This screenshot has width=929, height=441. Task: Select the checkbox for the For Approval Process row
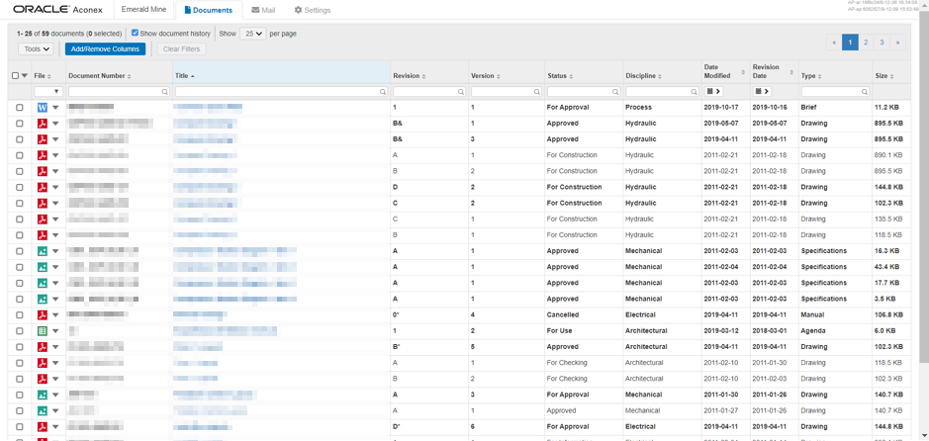pyautogui.click(x=19, y=108)
